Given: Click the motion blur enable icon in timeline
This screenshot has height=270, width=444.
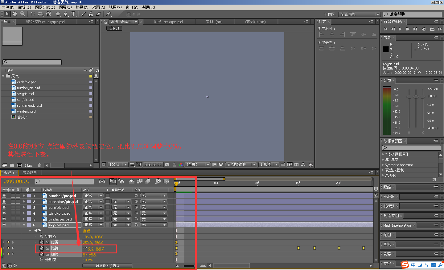Looking at the screenshot, I should [148, 181].
